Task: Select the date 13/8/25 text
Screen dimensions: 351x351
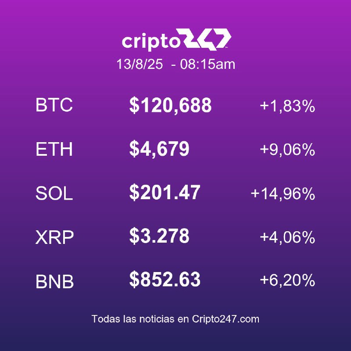Action: click(x=140, y=64)
